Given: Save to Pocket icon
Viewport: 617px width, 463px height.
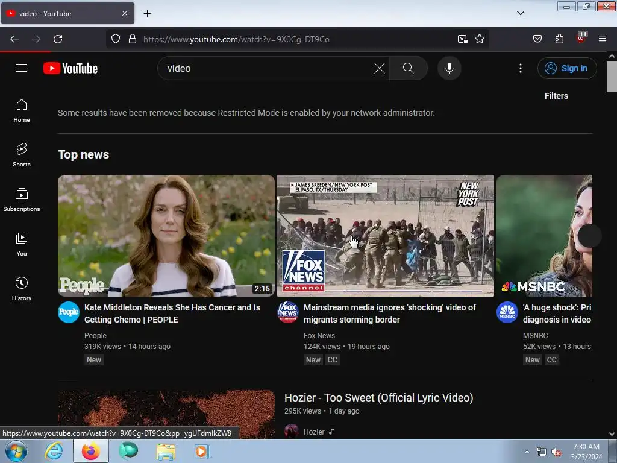Looking at the screenshot, I should coord(537,39).
